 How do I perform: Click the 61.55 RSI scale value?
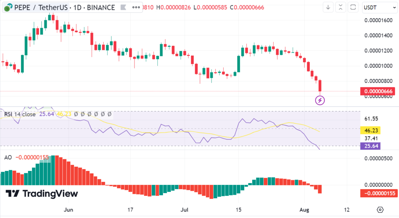point(371,119)
